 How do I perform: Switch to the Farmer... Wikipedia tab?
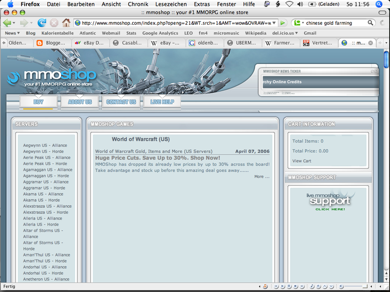point(281,43)
